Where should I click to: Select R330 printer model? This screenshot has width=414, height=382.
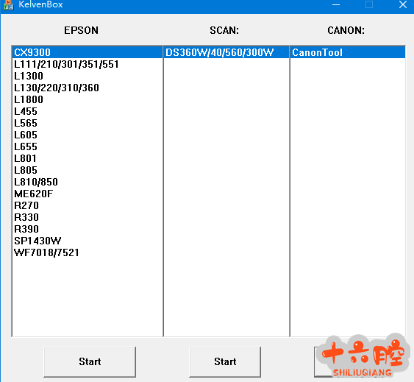coord(88,217)
